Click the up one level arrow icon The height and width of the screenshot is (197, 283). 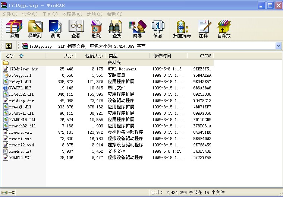[x=9, y=46]
